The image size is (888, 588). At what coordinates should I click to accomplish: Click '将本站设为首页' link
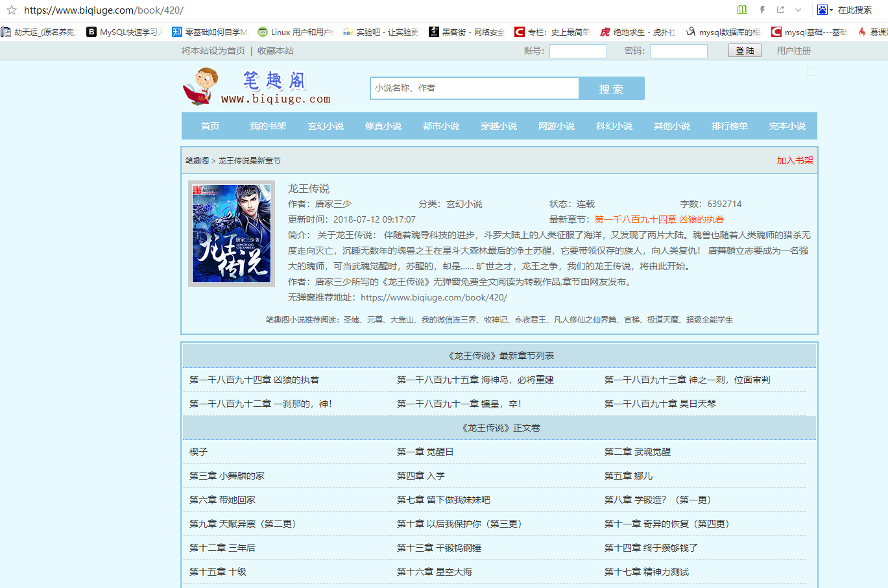pos(213,51)
